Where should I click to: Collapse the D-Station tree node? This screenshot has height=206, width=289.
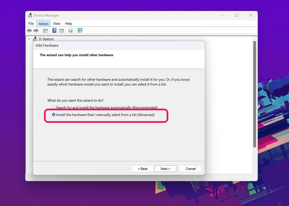click(29, 39)
